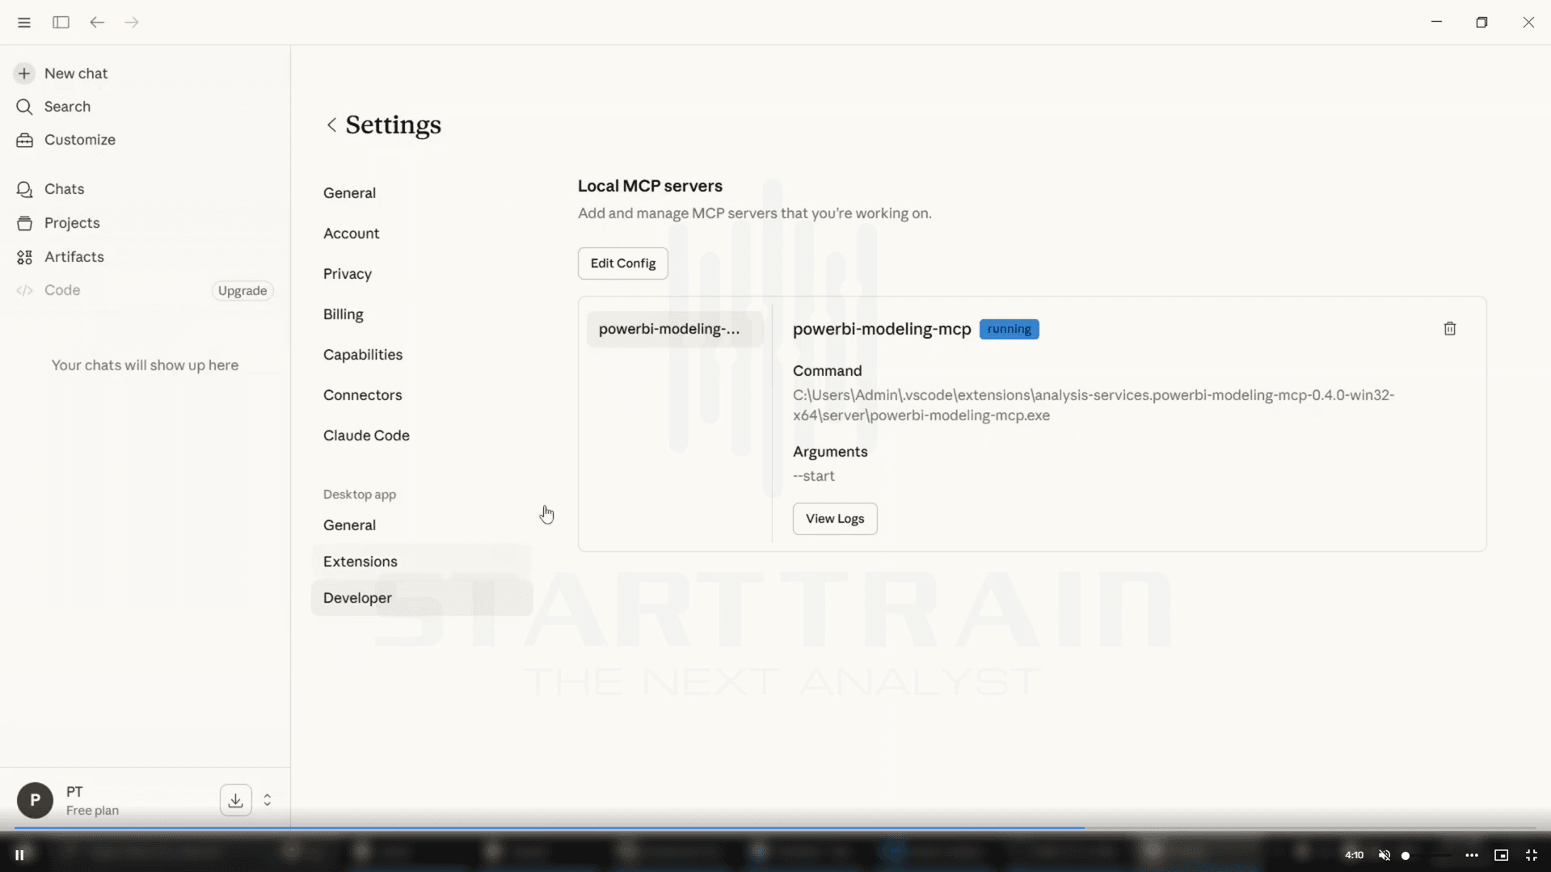The height and width of the screenshot is (872, 1551).
Task: Pause the video playback
Action: pos(19,855)
